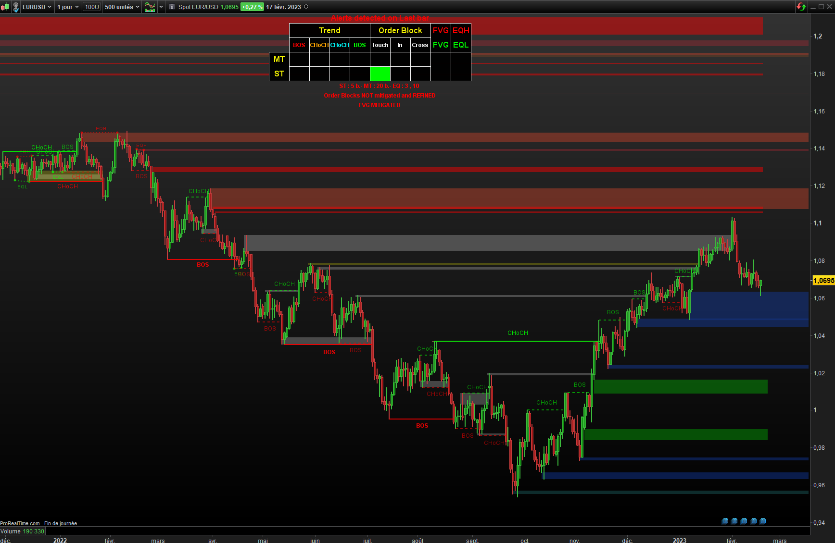835x543 pixels.
Task: Click the 17 févr. 2023 date
Action: 284,7
